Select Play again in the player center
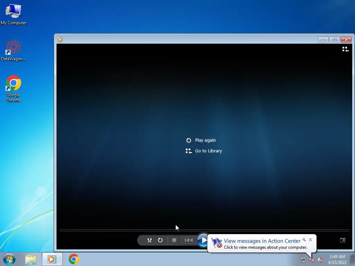Screen dimensions: 355x266 click(205, 140)
